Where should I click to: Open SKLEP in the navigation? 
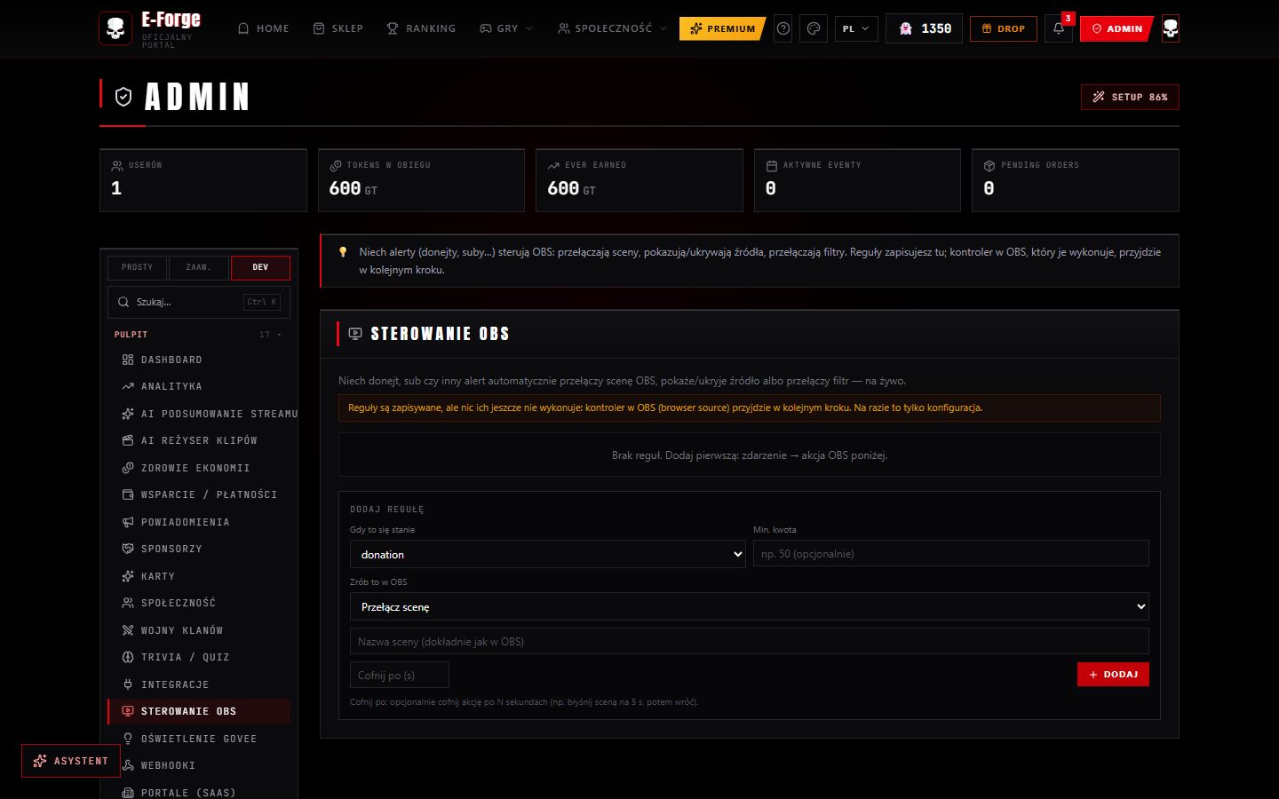(x=338, y=28)
